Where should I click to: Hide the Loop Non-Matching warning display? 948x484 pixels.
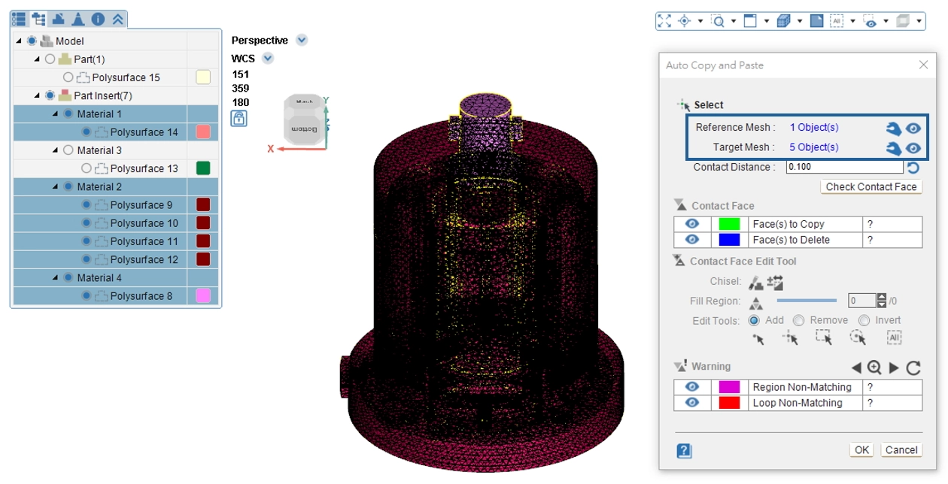click(x=692, y=403)
